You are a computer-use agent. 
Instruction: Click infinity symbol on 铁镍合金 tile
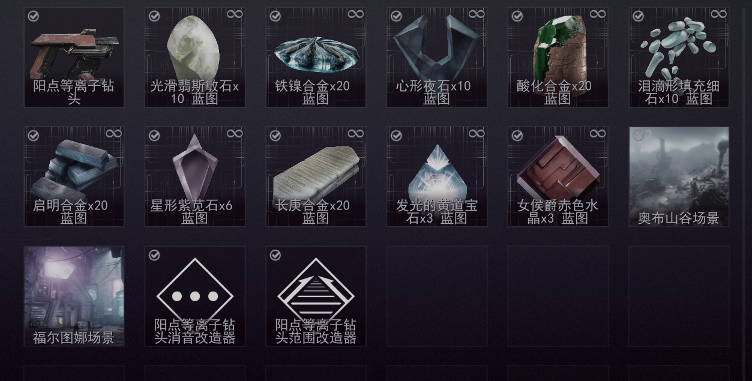click(355, 14)
